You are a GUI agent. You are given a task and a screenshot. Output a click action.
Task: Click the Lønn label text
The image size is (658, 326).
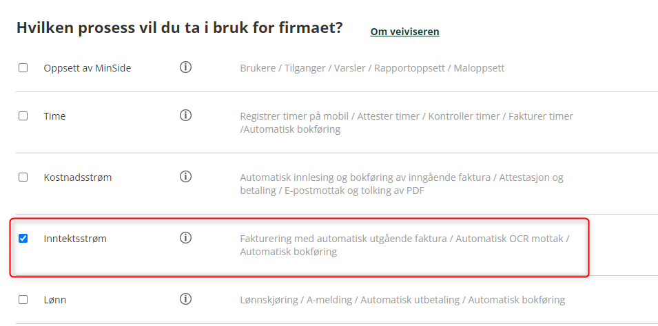(55, 300)
